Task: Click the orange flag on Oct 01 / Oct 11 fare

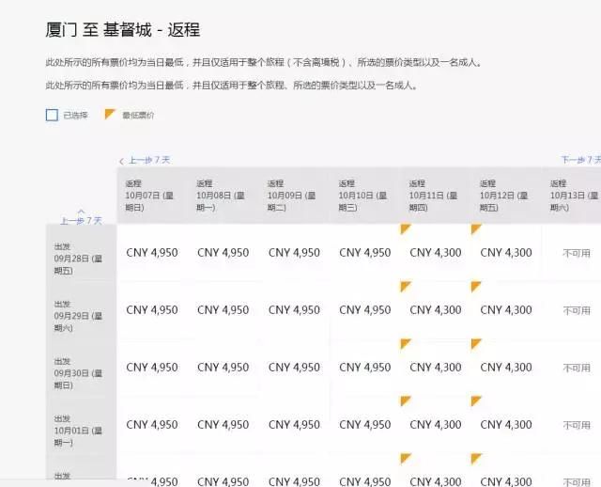Action: (405, 401)
